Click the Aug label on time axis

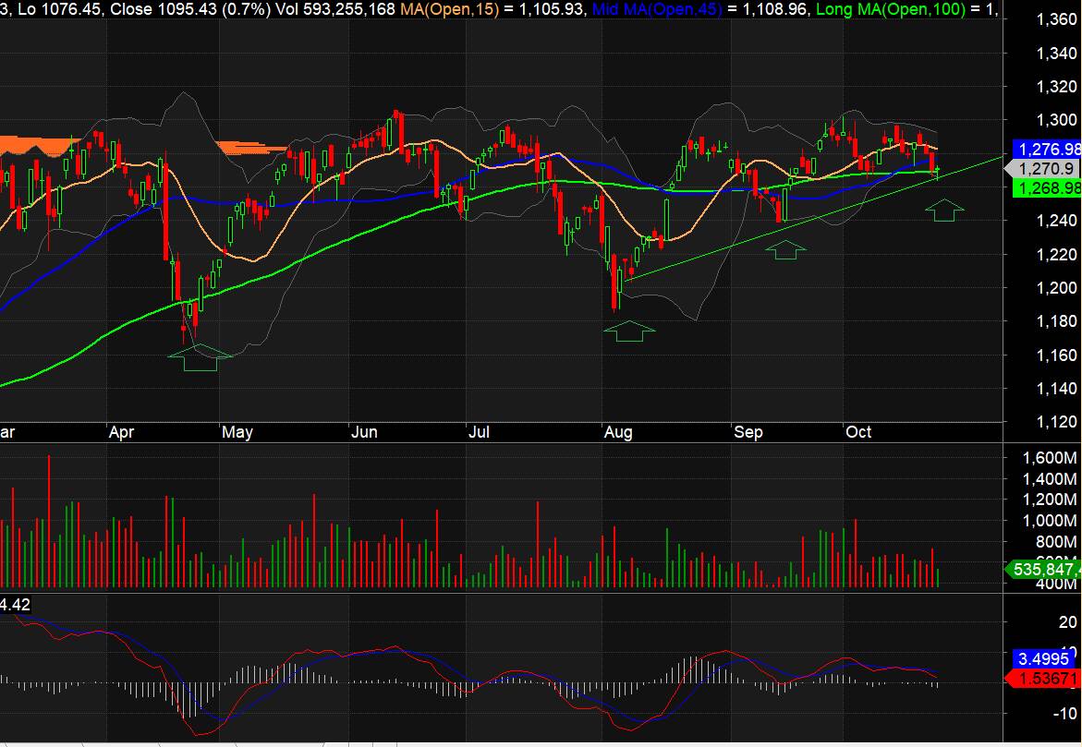click(618, 432)
